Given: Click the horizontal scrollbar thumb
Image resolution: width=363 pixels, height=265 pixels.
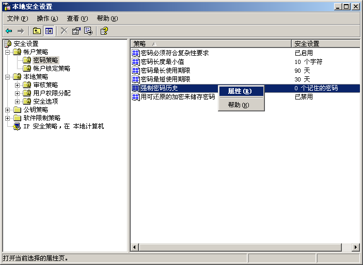Looking at the screenshot, I should coord(240,247).
